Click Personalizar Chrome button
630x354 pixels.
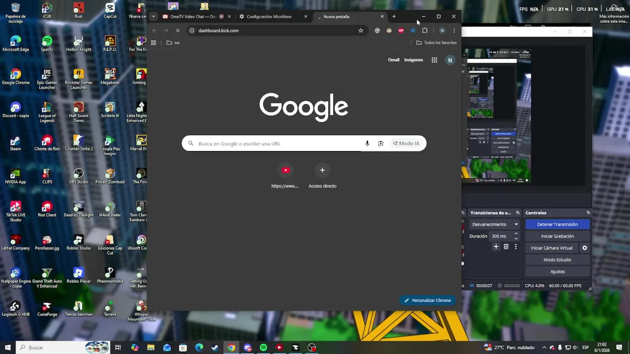click(x=428, y=300)
